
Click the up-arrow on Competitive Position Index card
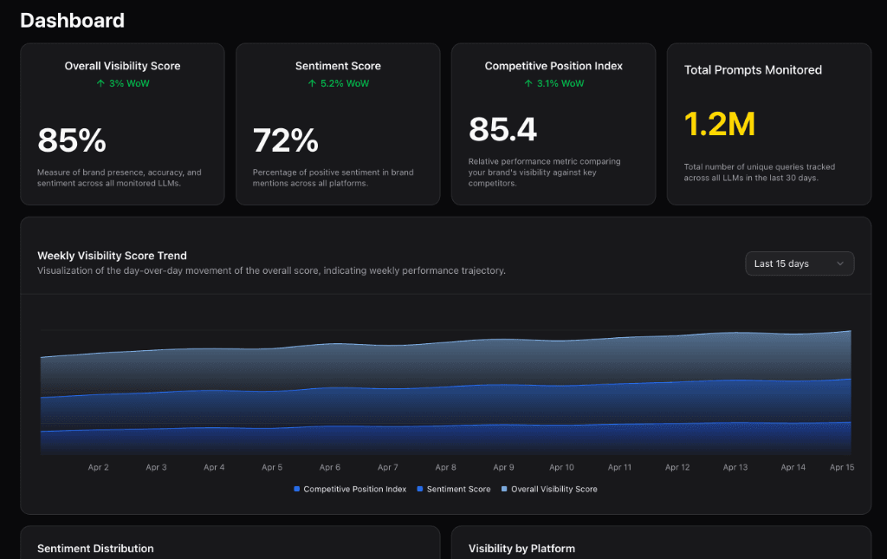[527, 84]
